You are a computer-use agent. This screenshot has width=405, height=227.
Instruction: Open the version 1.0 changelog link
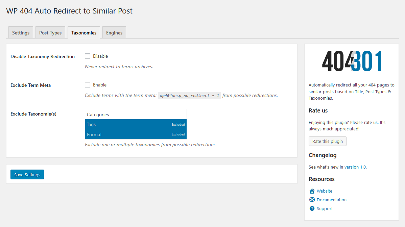click(355, 167)
